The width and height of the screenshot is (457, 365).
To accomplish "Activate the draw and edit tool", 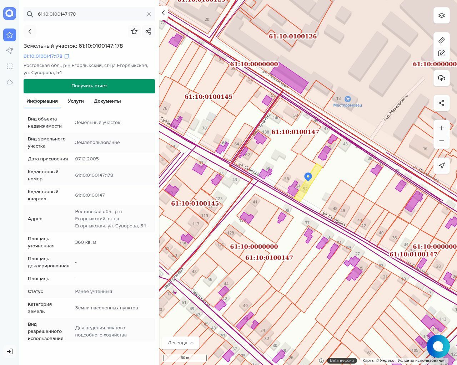I will click(x=442, y=53).
